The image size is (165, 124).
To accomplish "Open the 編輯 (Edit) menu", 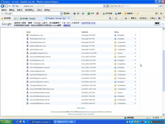I will [12, 10].
